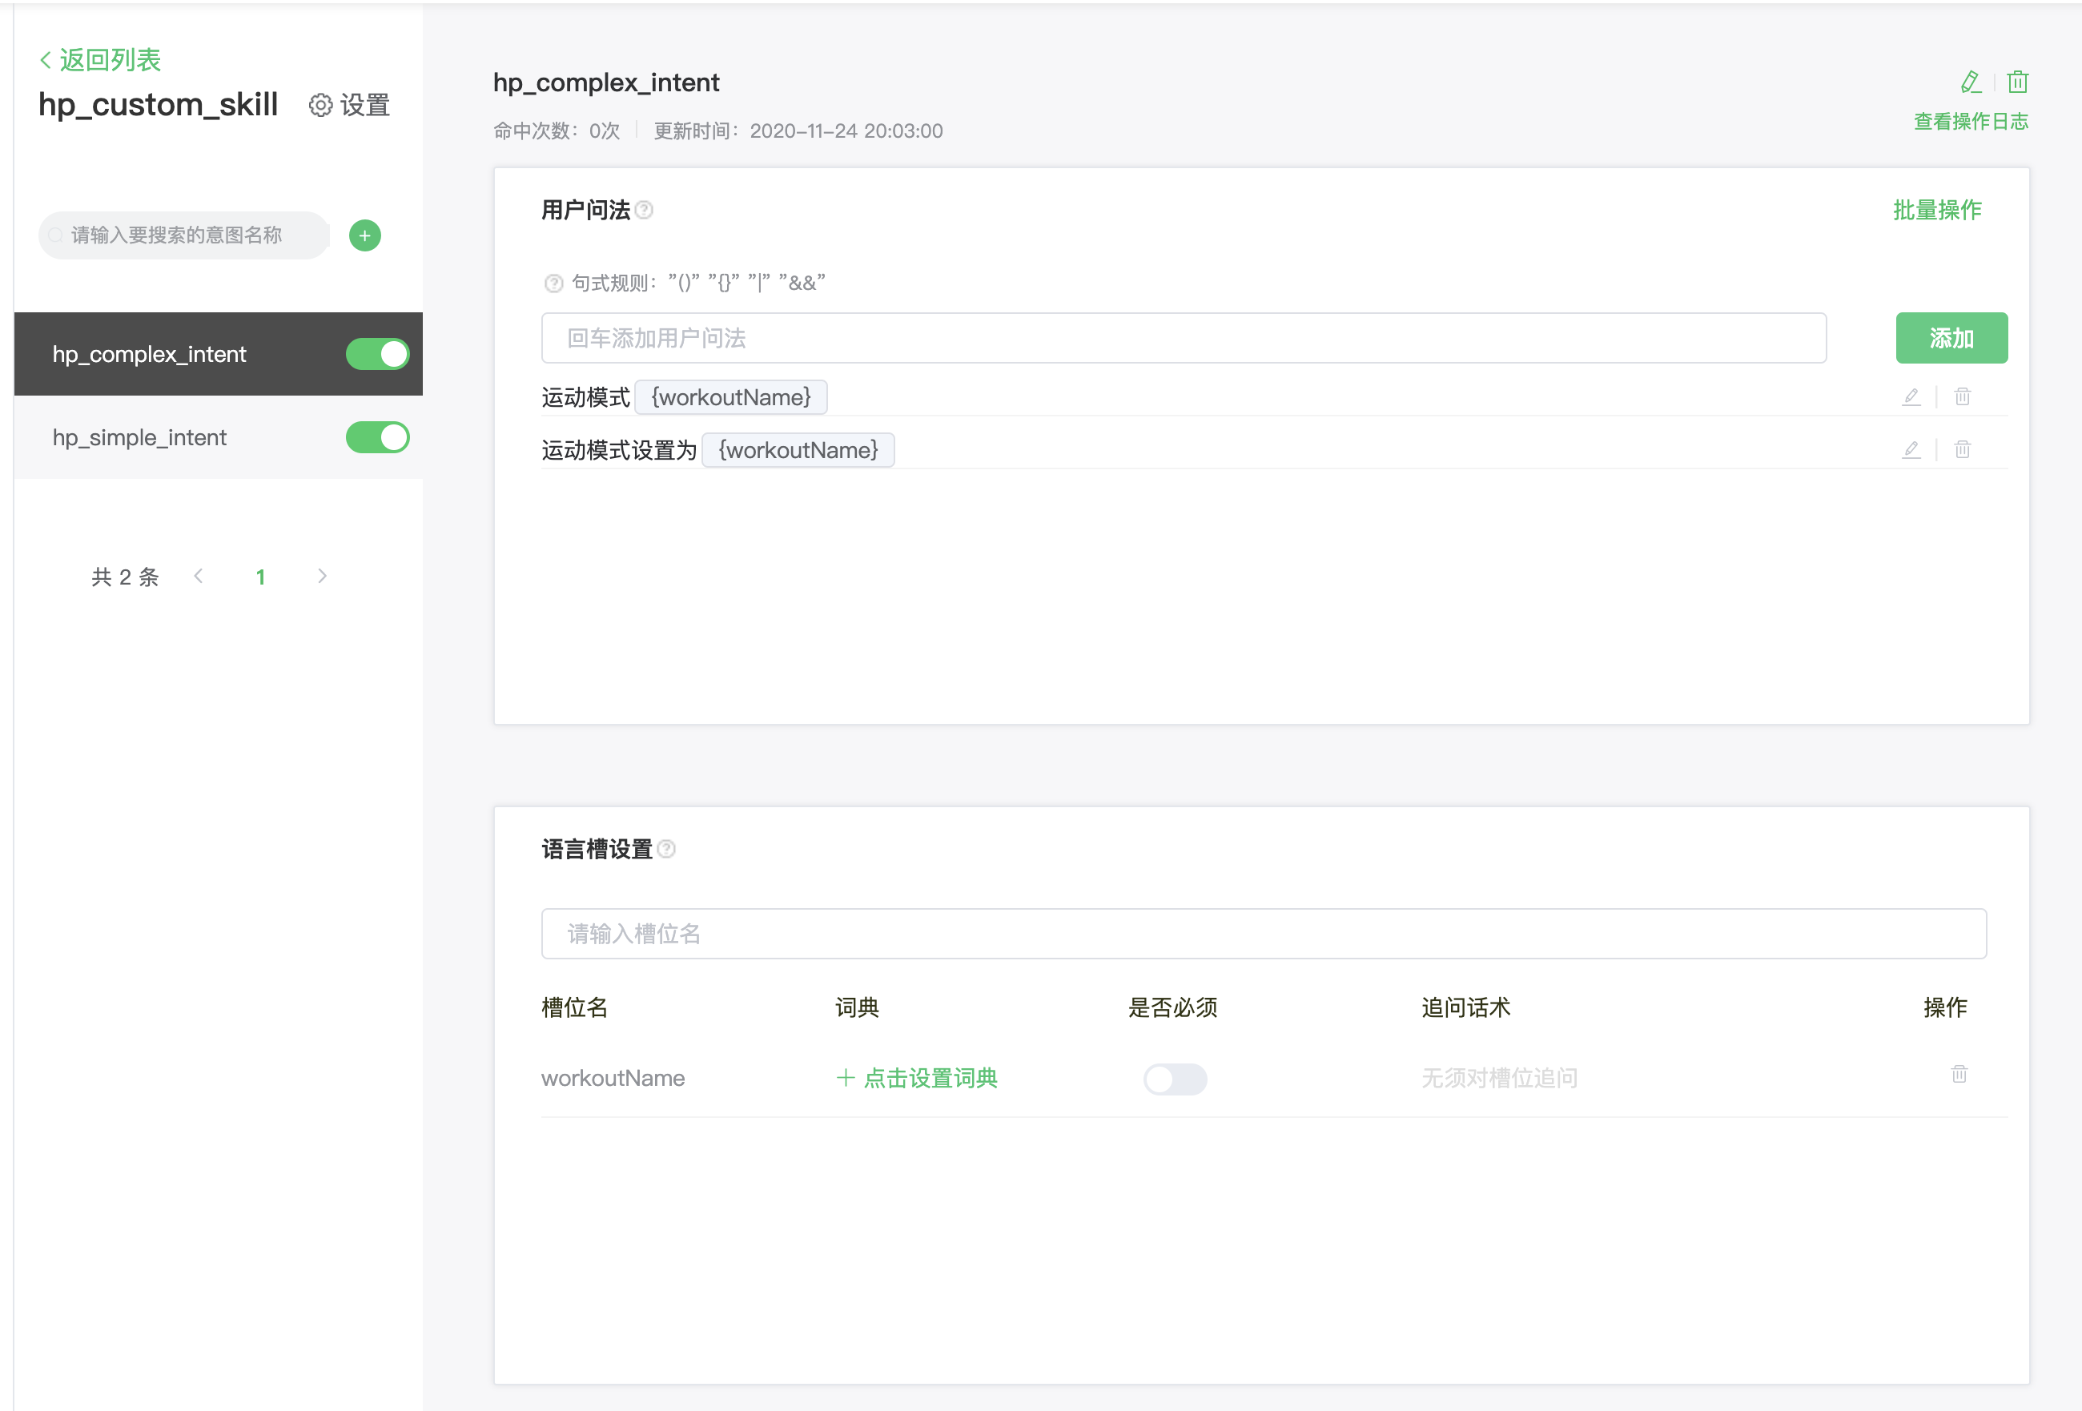The width and height of the screenshot is (2082, 1411).
Task: Focus the 回车添加用户问法 input field
Action: (x=1183, y=339)
